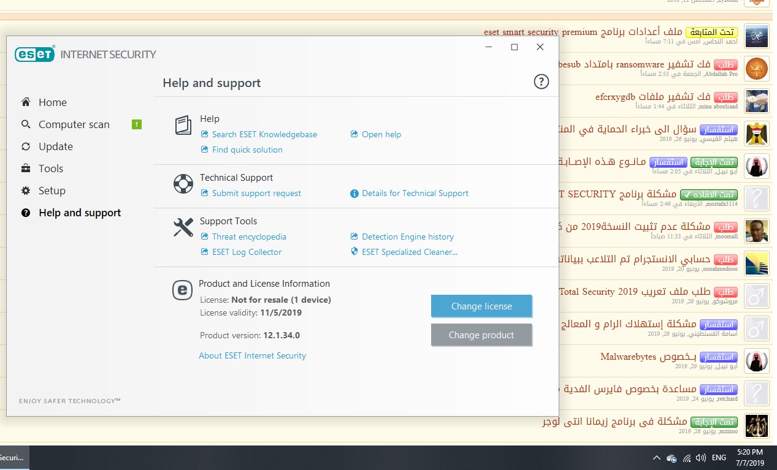The image size is (777, 470).
Task: Click the ESET logo in the title bar
Action: 35,54
